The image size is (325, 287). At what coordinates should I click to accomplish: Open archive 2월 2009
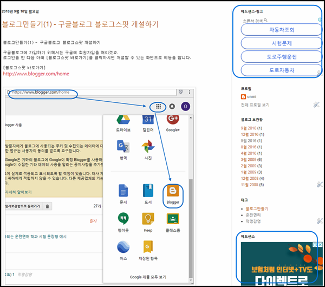249,166
